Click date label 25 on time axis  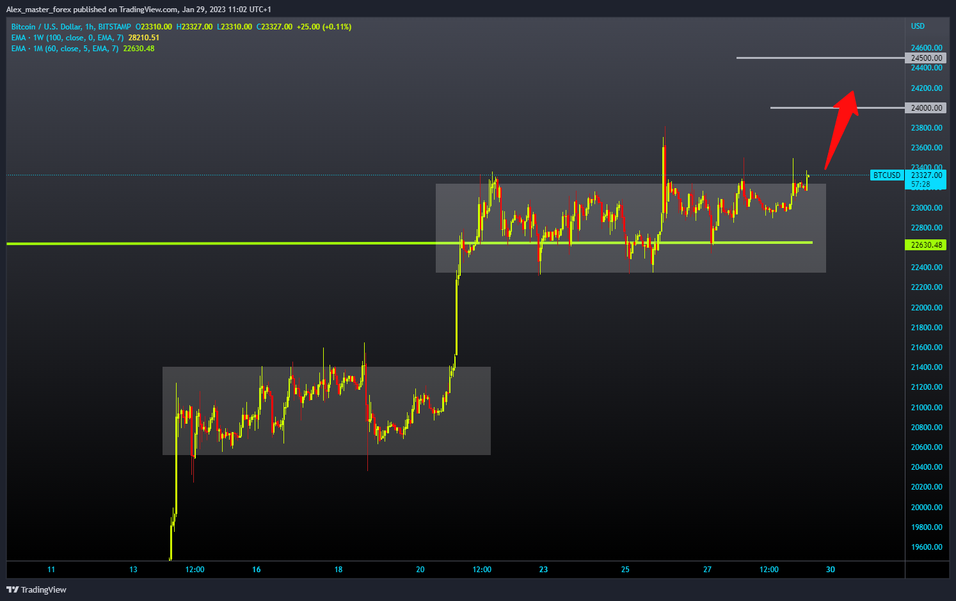coord(625,570)
